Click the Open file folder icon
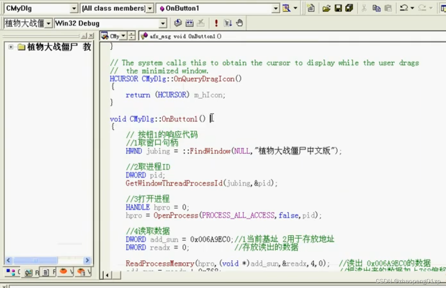This screenshot has height=288, width=446. [326, 8]
